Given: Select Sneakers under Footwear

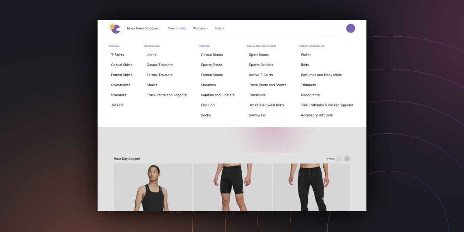Looking at the screenshot, I should [208, 85].
